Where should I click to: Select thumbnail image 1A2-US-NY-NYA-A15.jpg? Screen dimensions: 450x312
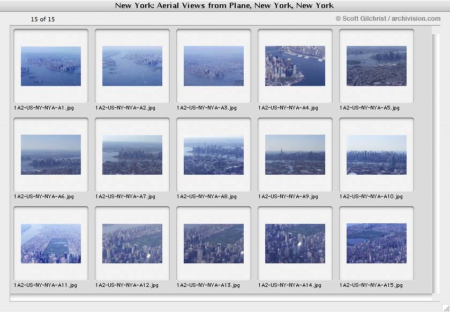pos(377,244)
